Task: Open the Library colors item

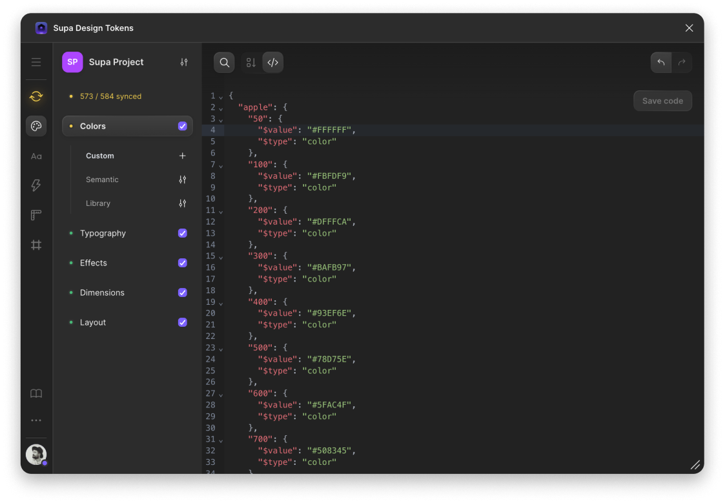Action: click(x=98, y=203)
